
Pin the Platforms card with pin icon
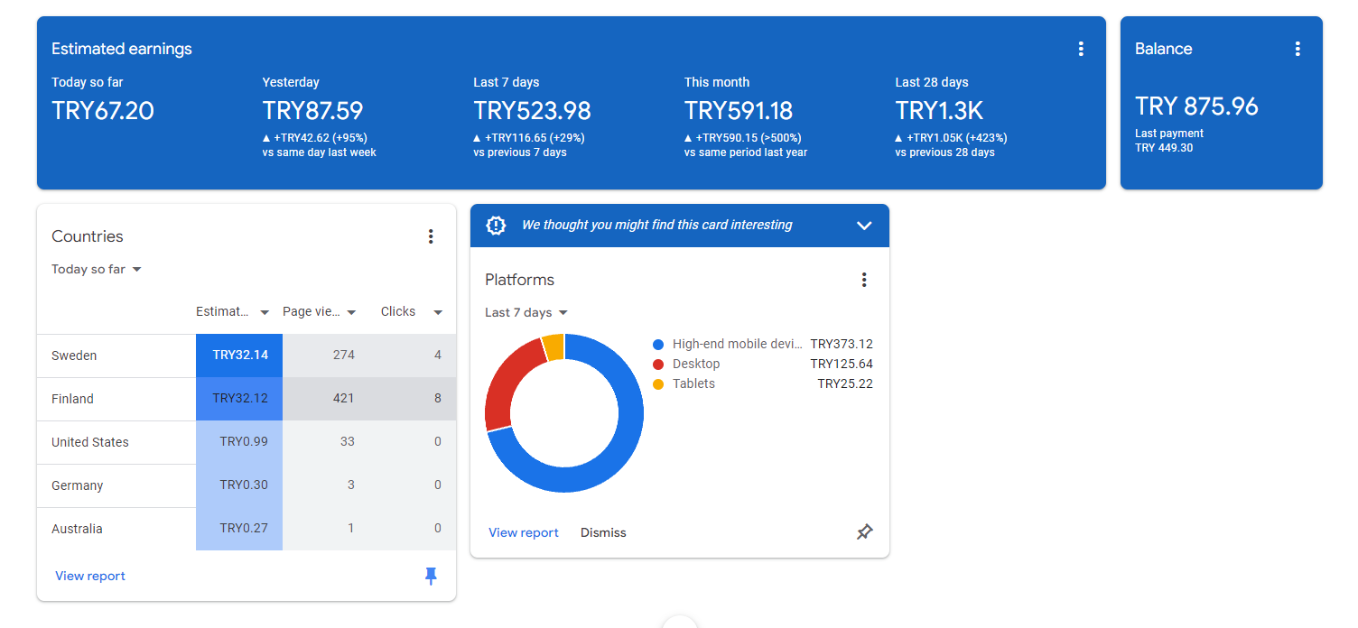click(864, 532)
